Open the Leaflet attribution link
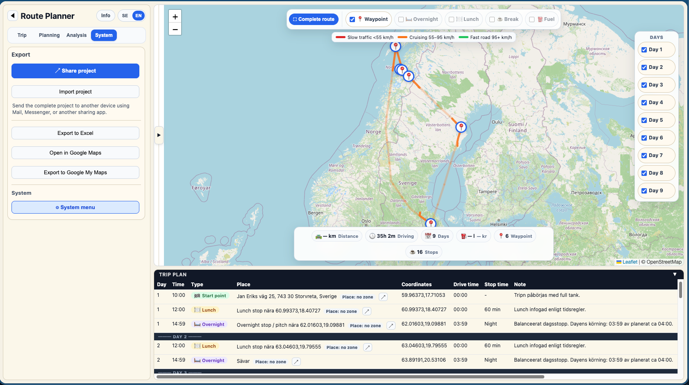Viewport: 689px width, 385px height. pyautogui.click(x=627, y=262)
